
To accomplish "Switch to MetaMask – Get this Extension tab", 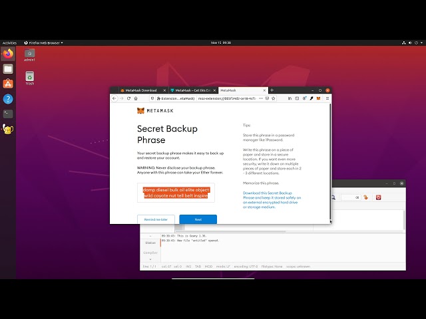I will coord(192,90).
